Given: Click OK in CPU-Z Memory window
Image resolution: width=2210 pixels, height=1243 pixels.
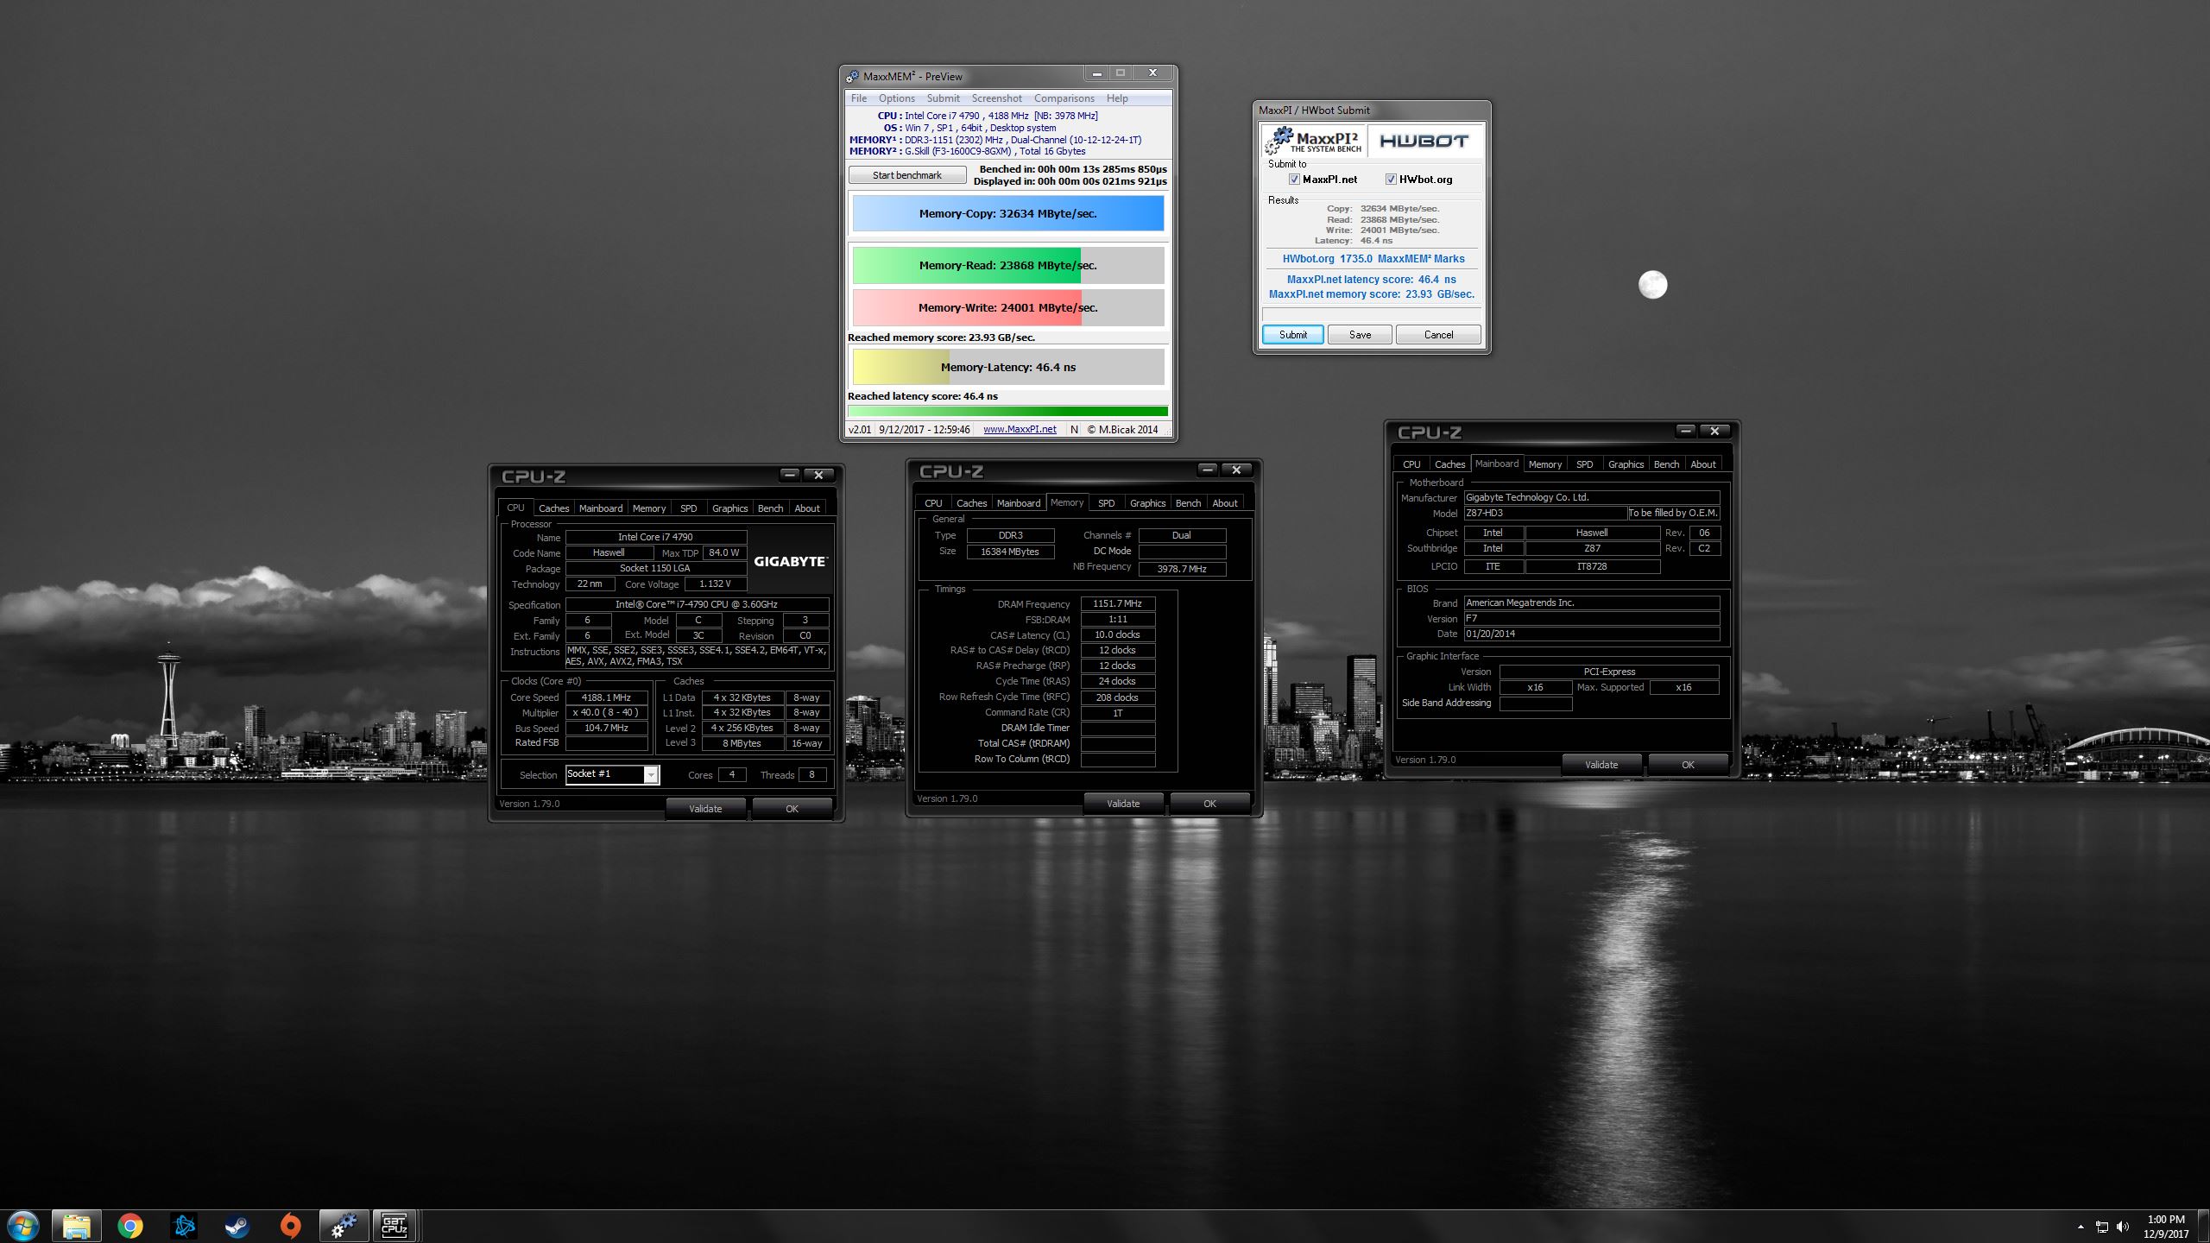Looking at the screenshot, I should (1209, 804).
